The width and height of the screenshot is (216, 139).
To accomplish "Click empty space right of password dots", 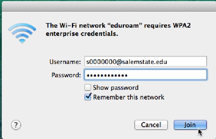I will (x=167, y=75).
